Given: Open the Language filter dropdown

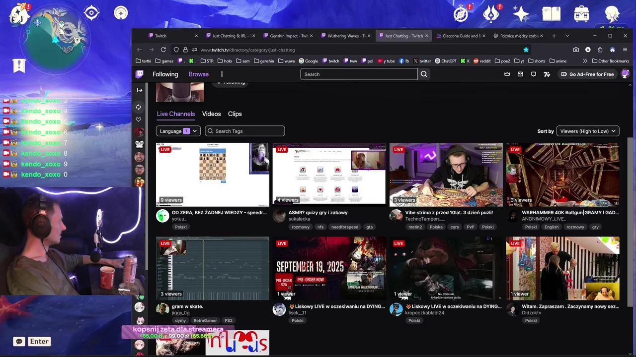Looking at the screenshot, I should [x=178, y=131].
